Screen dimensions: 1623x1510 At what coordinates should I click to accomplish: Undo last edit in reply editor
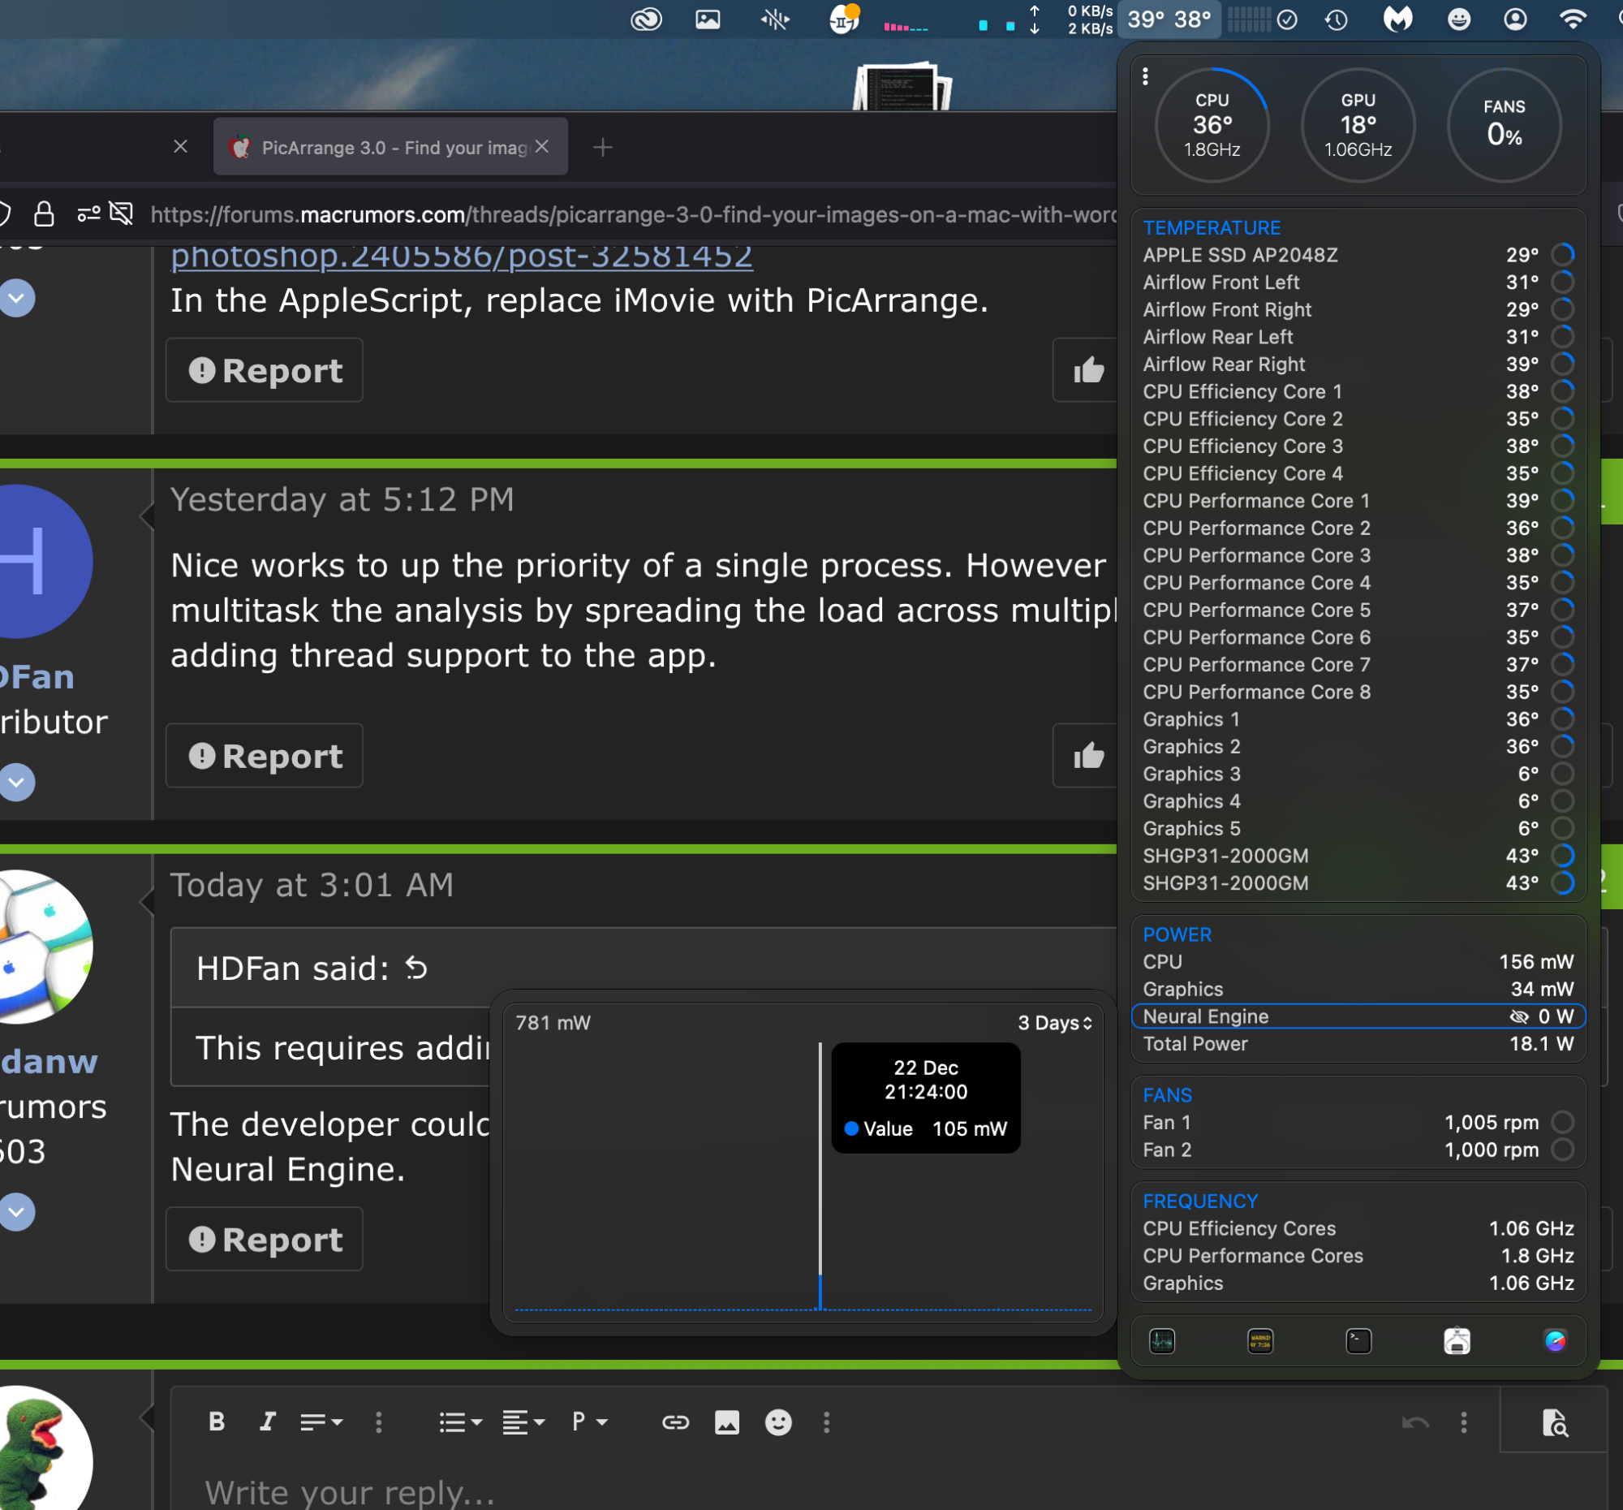click(x=1414, y=1422)
